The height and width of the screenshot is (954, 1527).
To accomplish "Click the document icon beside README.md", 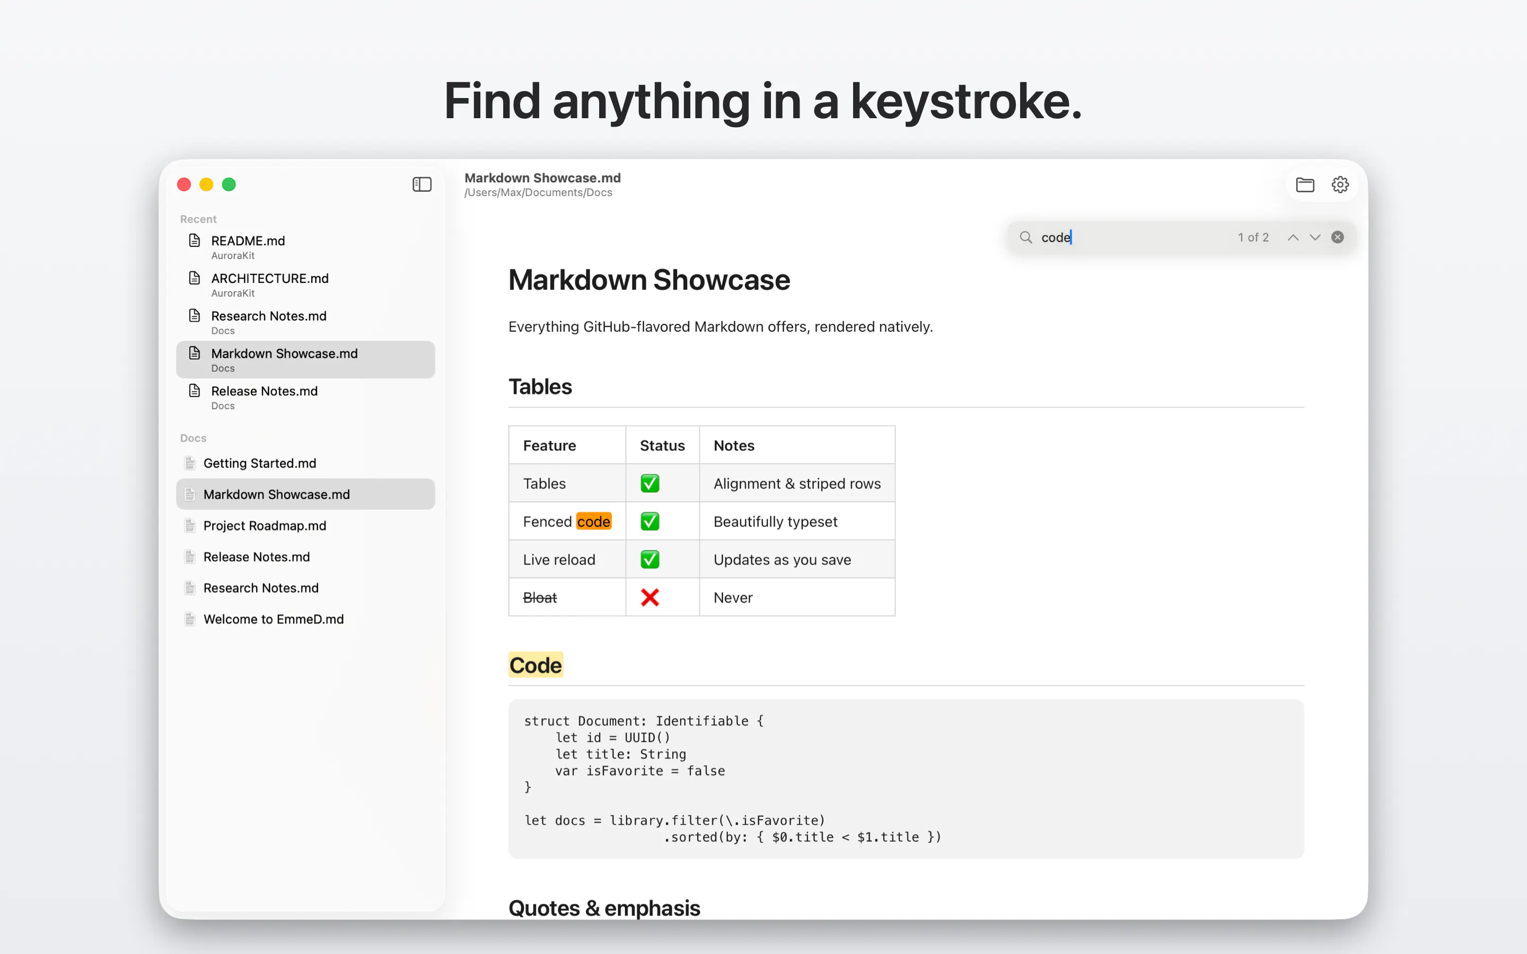I will click(195, 241).
